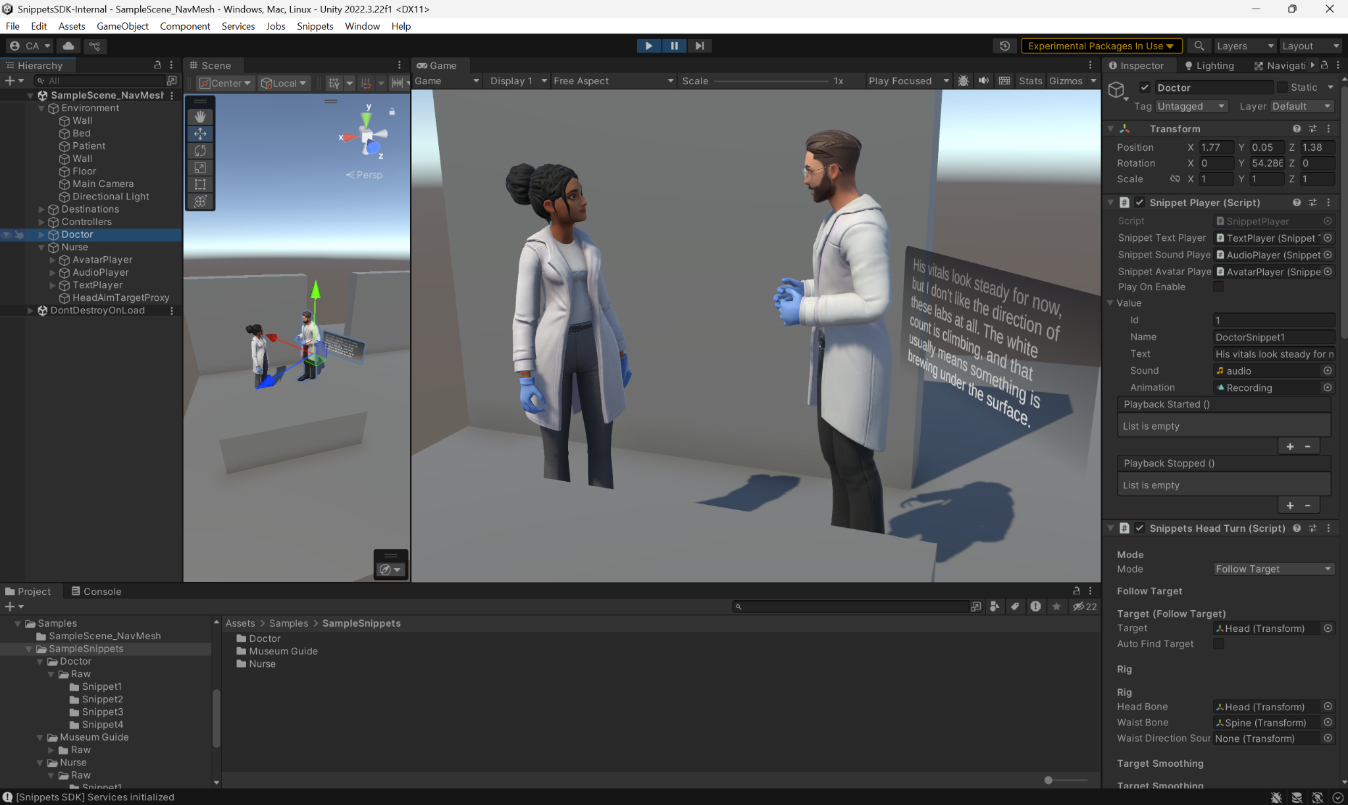Remove listener from Playback Stopped list
1348x805 pixels.
[x=1308, y=506]
